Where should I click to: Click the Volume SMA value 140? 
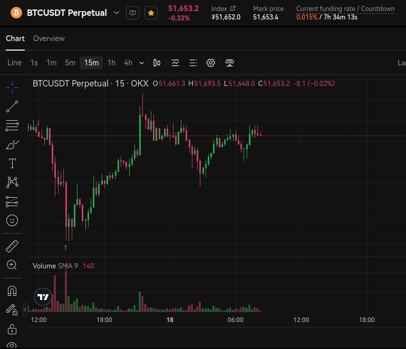[88, 266]
